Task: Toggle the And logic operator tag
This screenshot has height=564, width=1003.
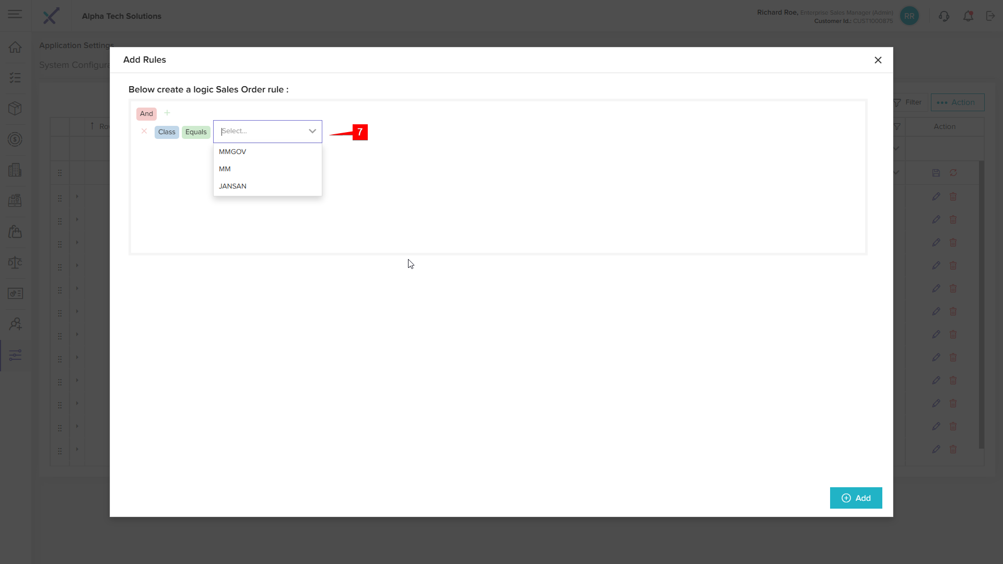Action: tap(146, 114)
